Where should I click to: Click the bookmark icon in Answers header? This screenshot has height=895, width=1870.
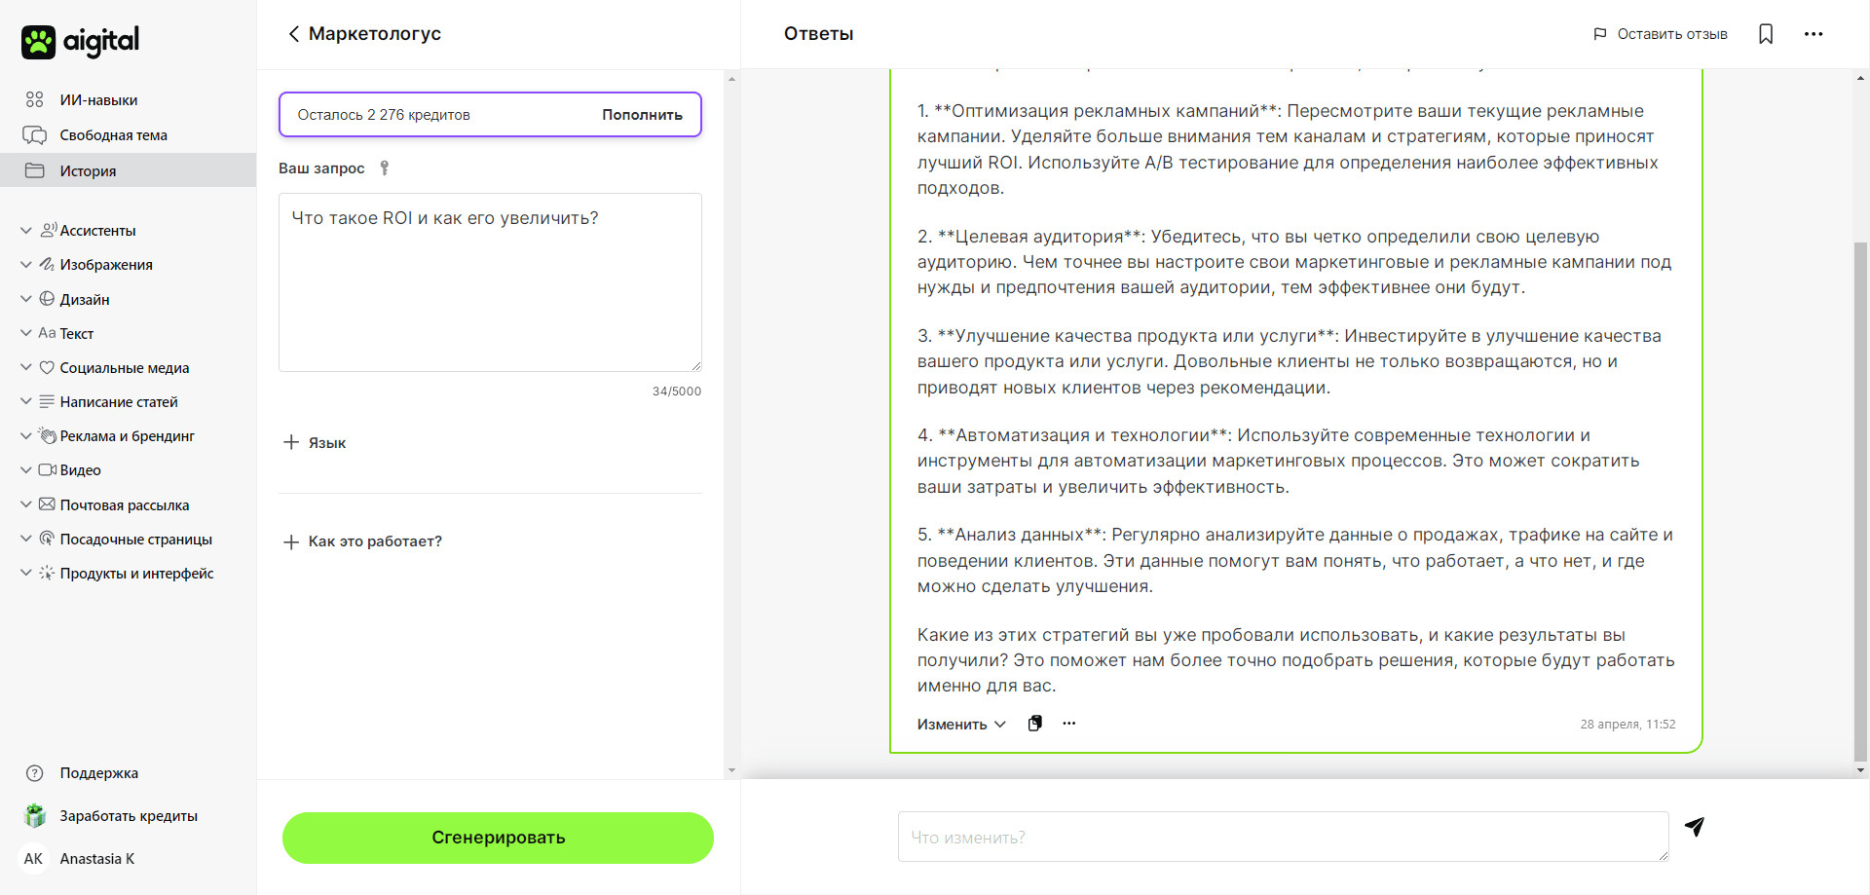tap(1766, 34)
